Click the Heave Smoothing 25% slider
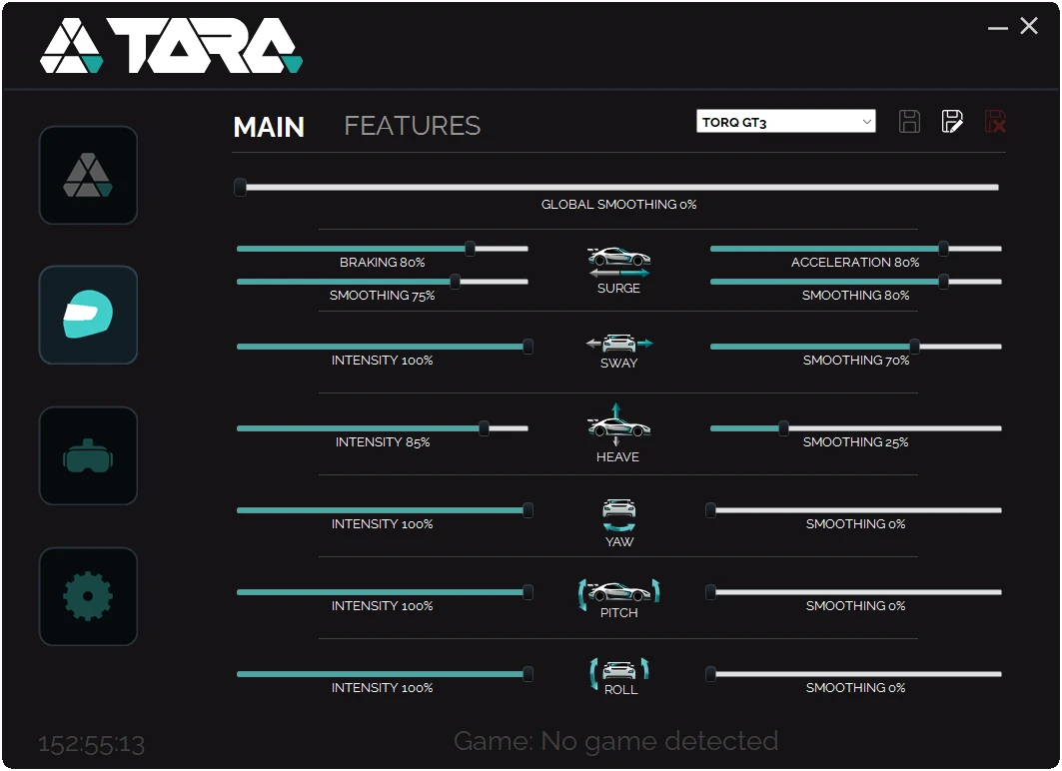The image size is (1062, 771). 855,428
